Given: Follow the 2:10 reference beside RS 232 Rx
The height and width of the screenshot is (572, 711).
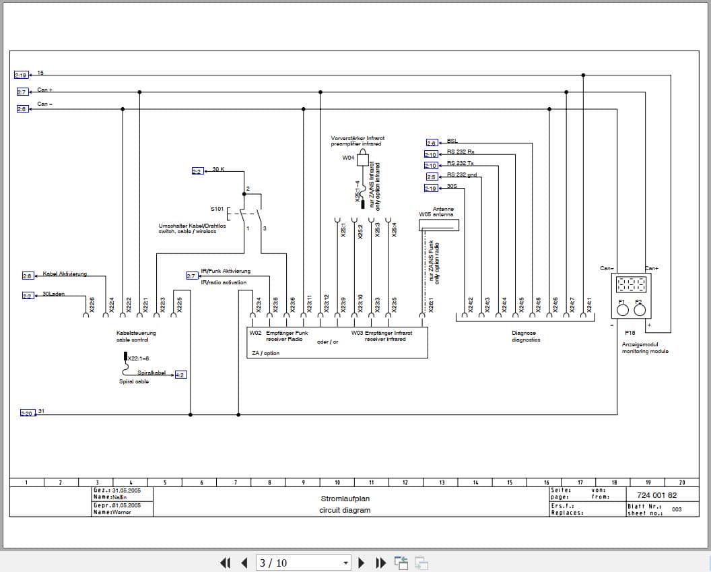Looking at the screenshot, I should tap(431, 154).
